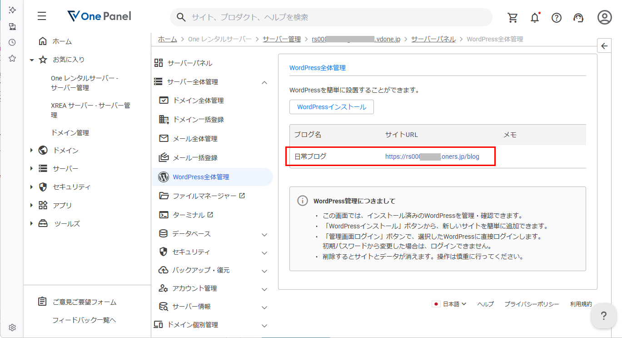Viewport: 622px width, 338px height.
Task: Click the clock history icon in leftmost bar
Action: (x=12, y=42)
